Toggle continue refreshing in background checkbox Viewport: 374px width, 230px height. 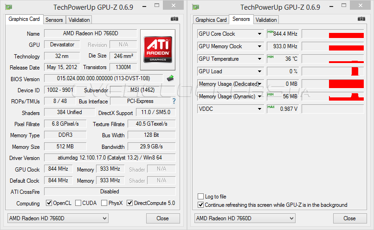[x=201, y=204]
